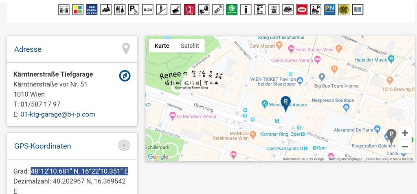The width and height of the screenshot is (417, 194).
Task: Click the 0-24 opening hours icon
Action: click(148, 10)
